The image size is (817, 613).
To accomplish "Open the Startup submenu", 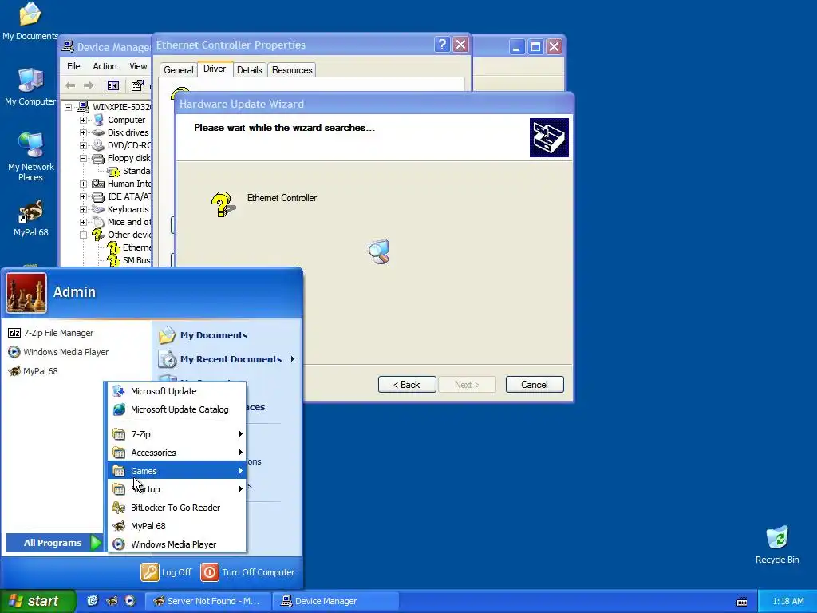I will pyautogui.click(x=176, y=489).
